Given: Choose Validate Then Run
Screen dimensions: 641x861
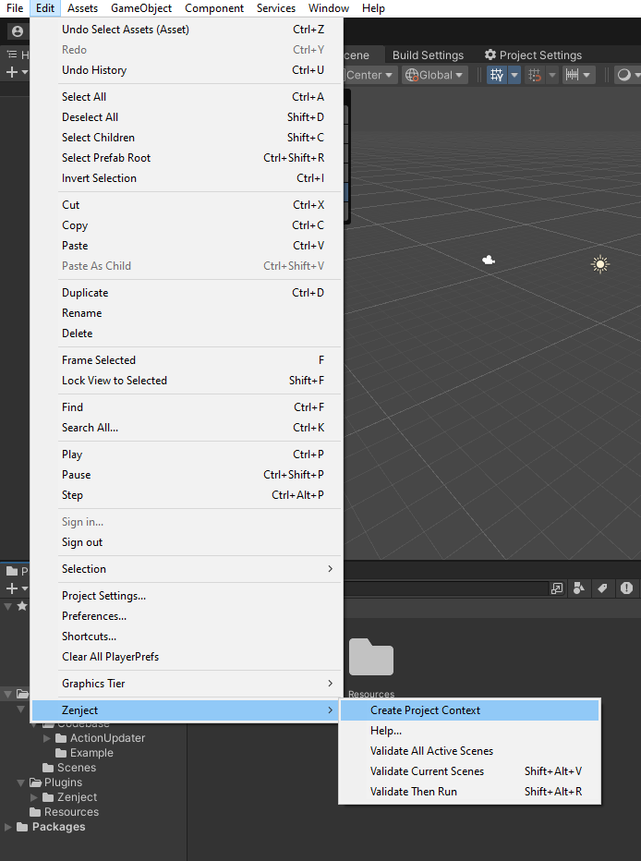Looking at the screenshot, I should pyautogui.click(x=470, y=792).
